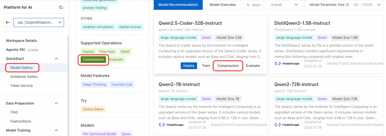Screen dimensions: 386x136
Task: Click Model Size 32B tag
Action: (x=229, y=38)
